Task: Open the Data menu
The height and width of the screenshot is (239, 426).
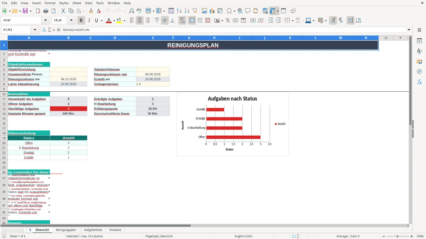Action: click(x=89, y=3)
